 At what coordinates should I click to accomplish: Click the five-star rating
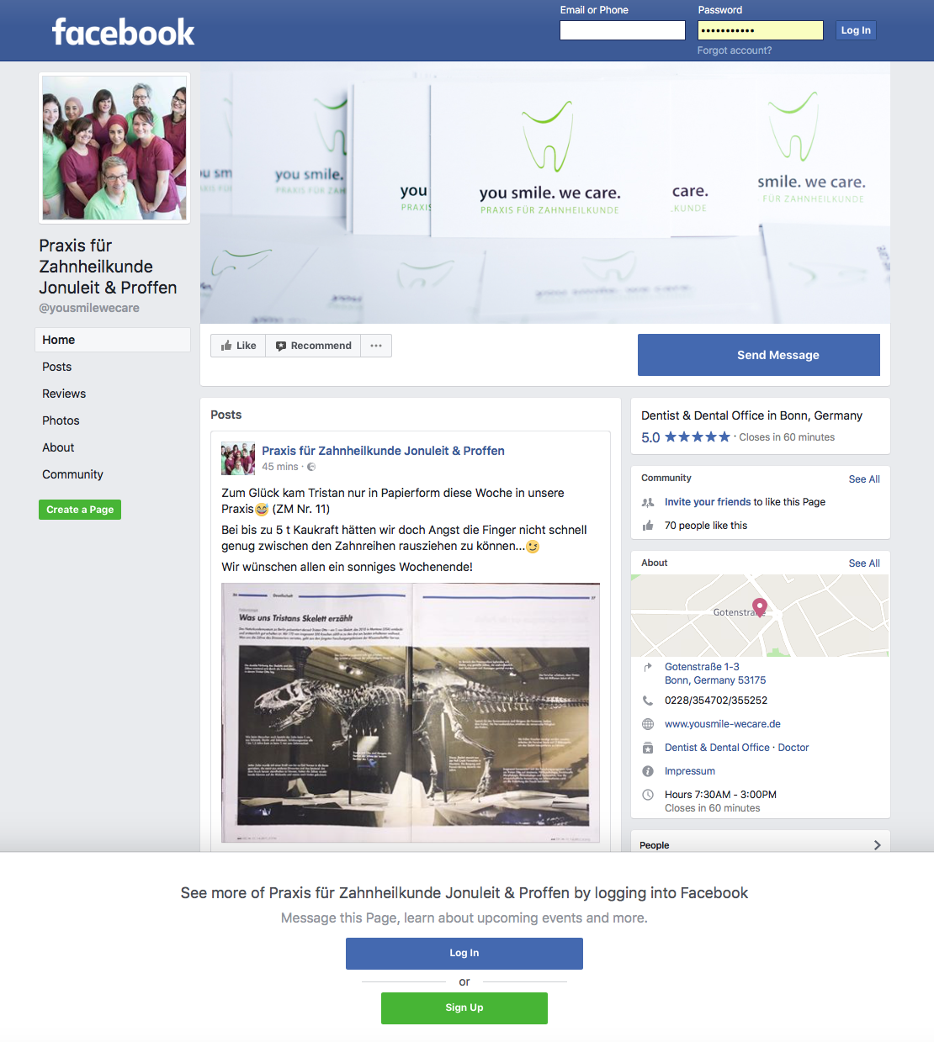(698, 437)
